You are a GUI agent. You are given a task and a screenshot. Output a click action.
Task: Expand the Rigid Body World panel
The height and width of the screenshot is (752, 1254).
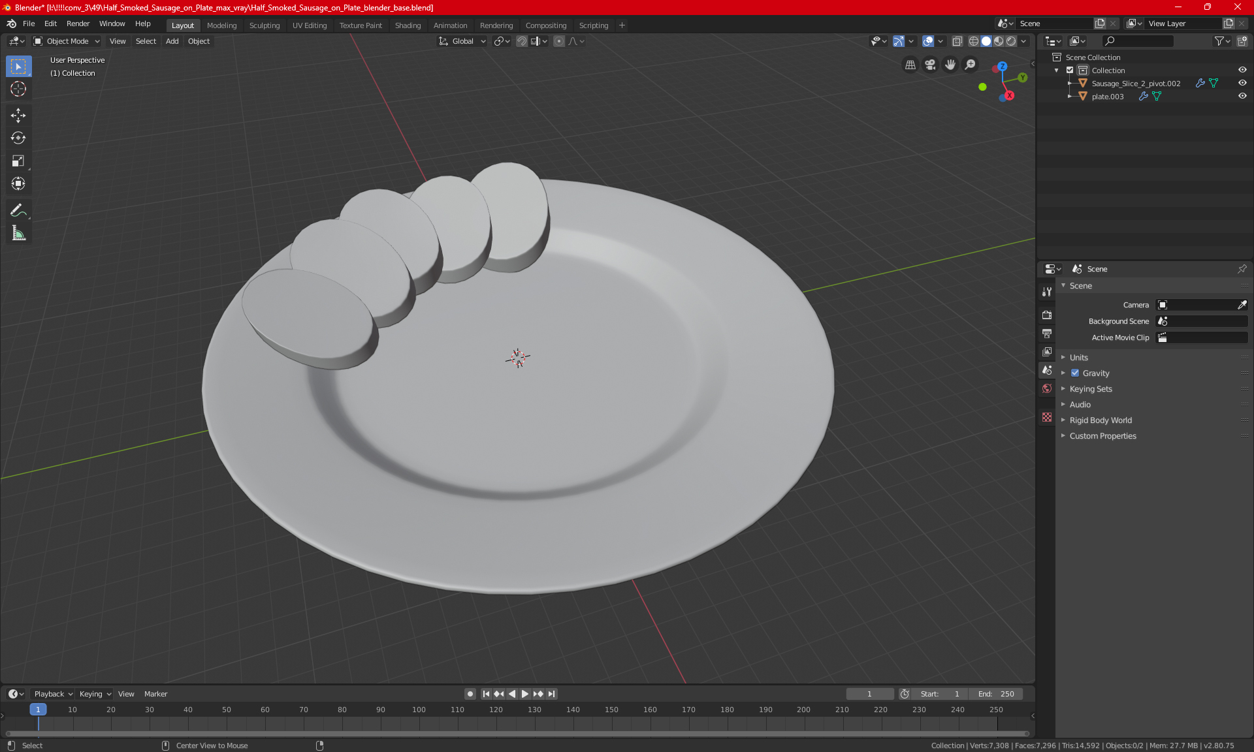(1101, 420)
